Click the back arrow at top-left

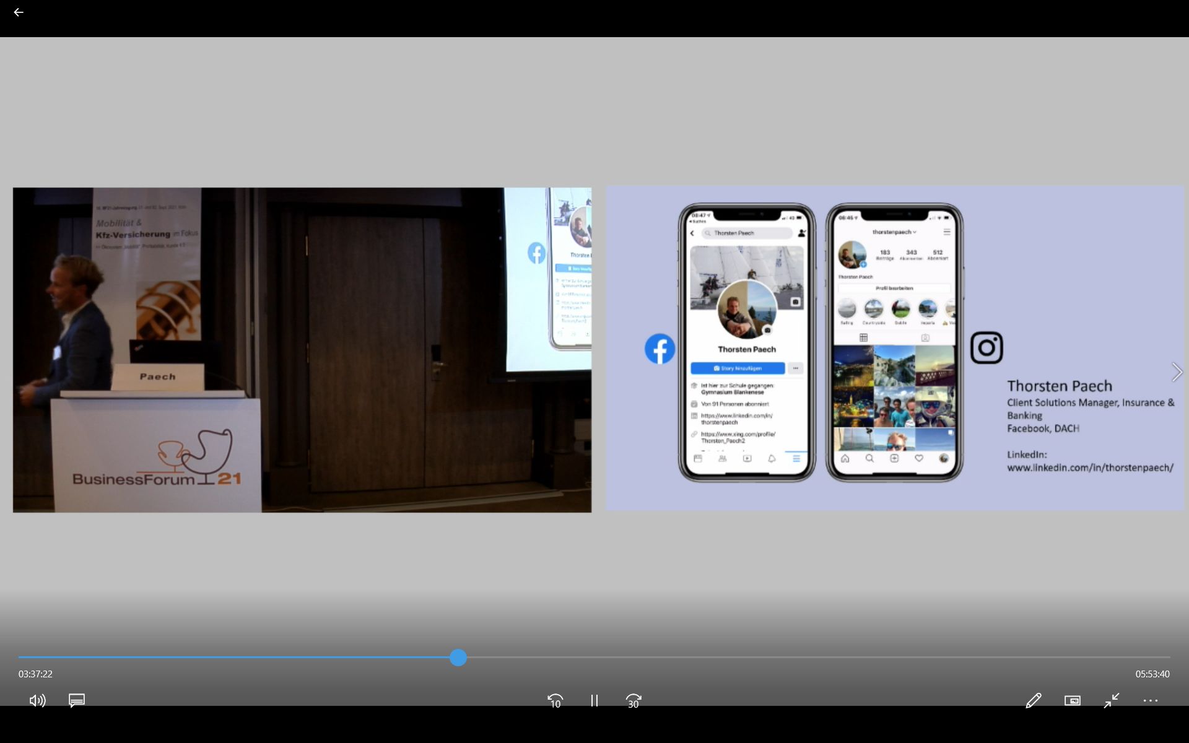19,12
